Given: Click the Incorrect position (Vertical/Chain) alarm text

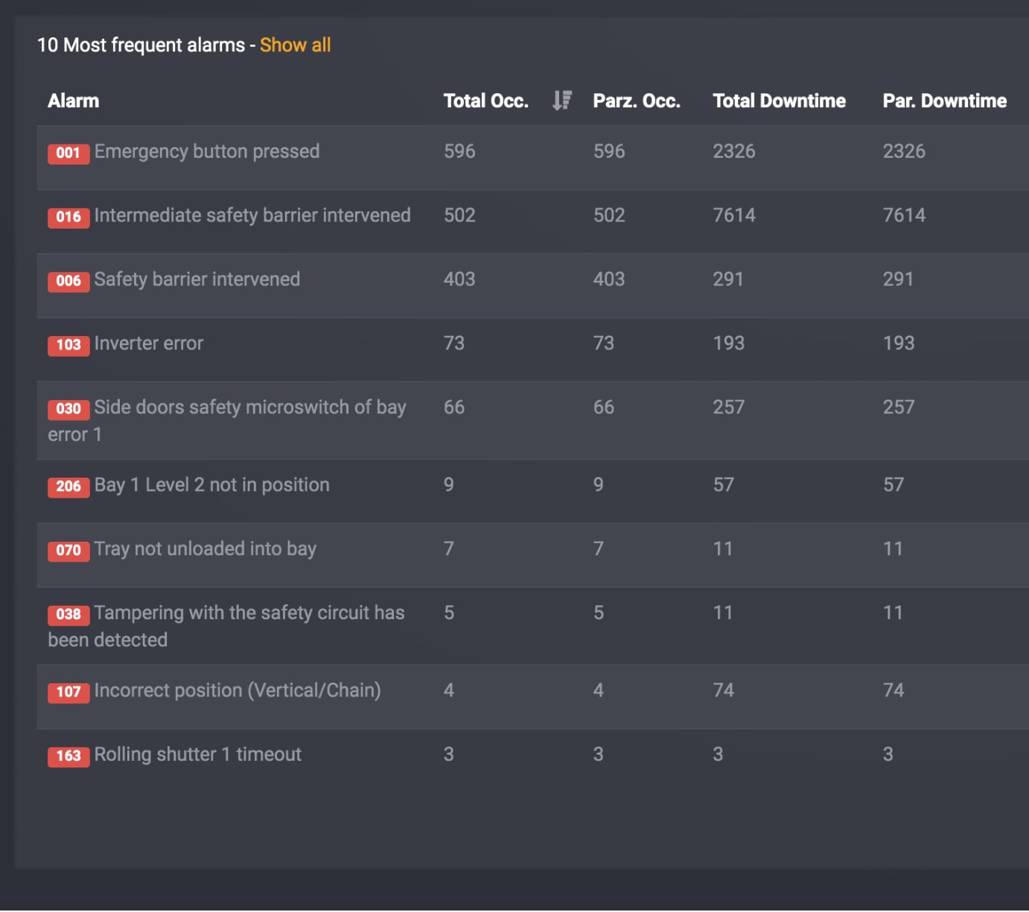Looking at the screenshot, I should pos(238,691).
